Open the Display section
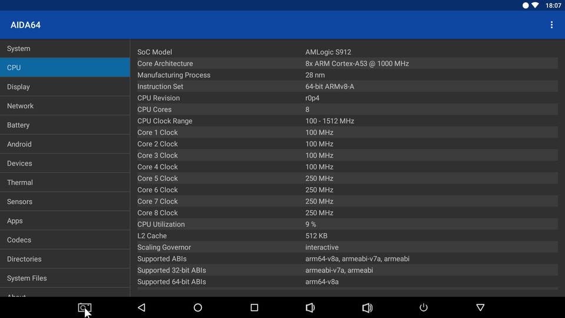 coord(65,87)
